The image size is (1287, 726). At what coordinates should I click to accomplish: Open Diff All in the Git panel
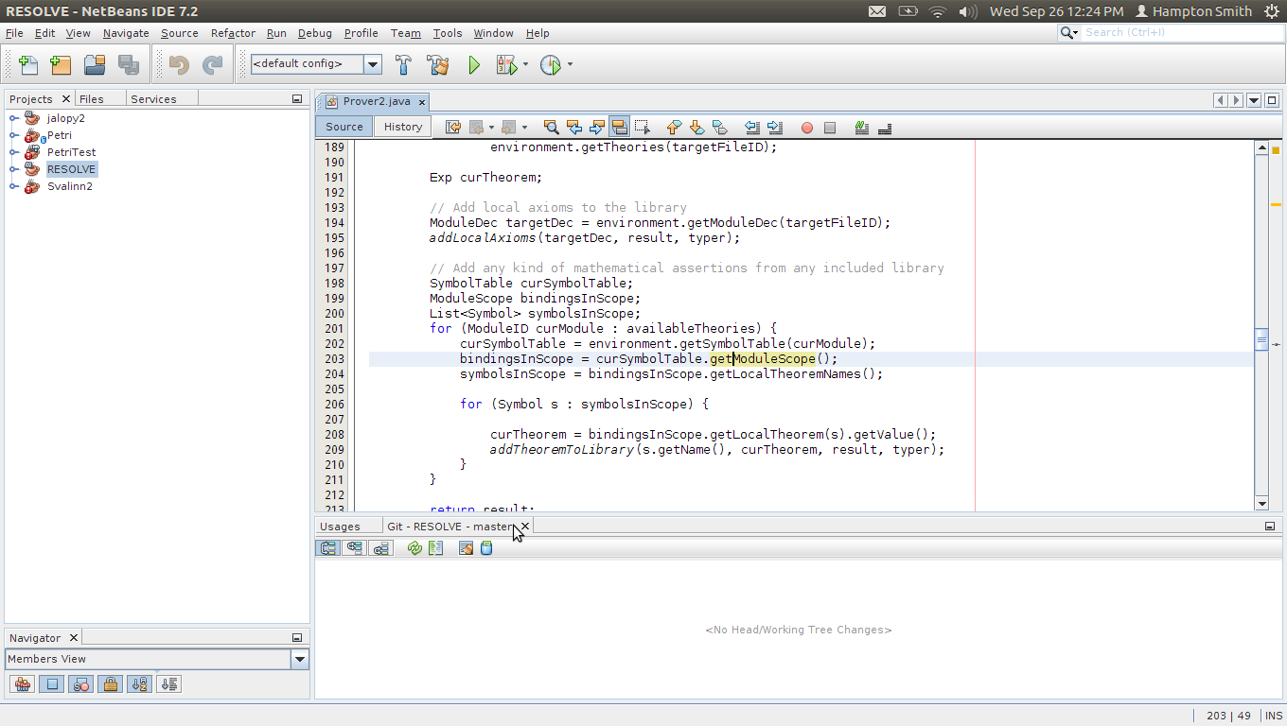click(x=435, y=548)
